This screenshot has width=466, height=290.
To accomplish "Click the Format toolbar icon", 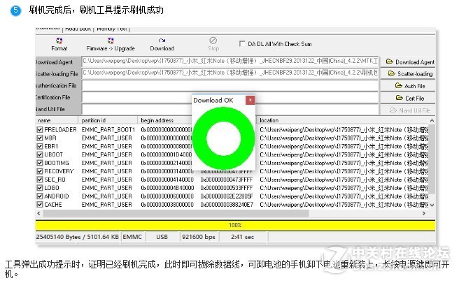I will pos(59,44).
